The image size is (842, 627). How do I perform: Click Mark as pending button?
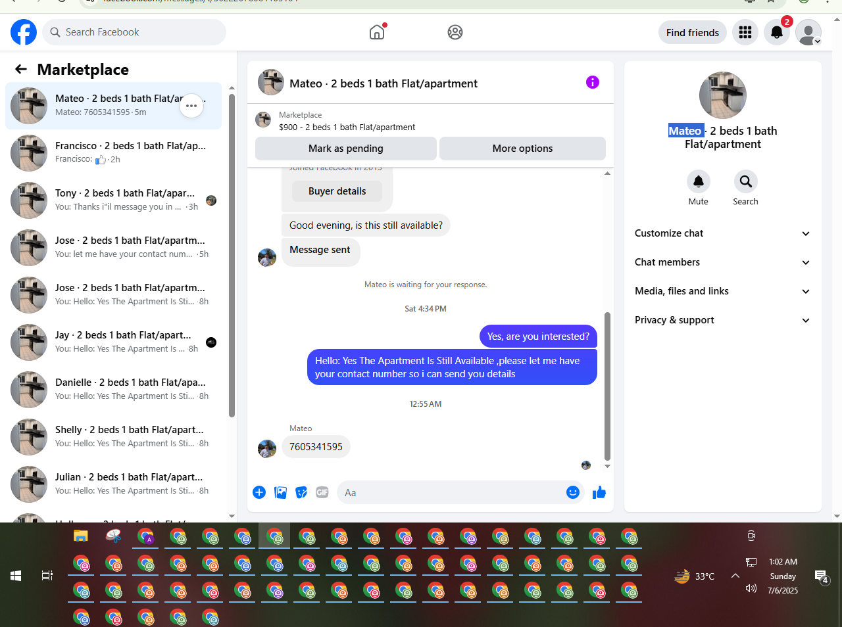[346, 149]
